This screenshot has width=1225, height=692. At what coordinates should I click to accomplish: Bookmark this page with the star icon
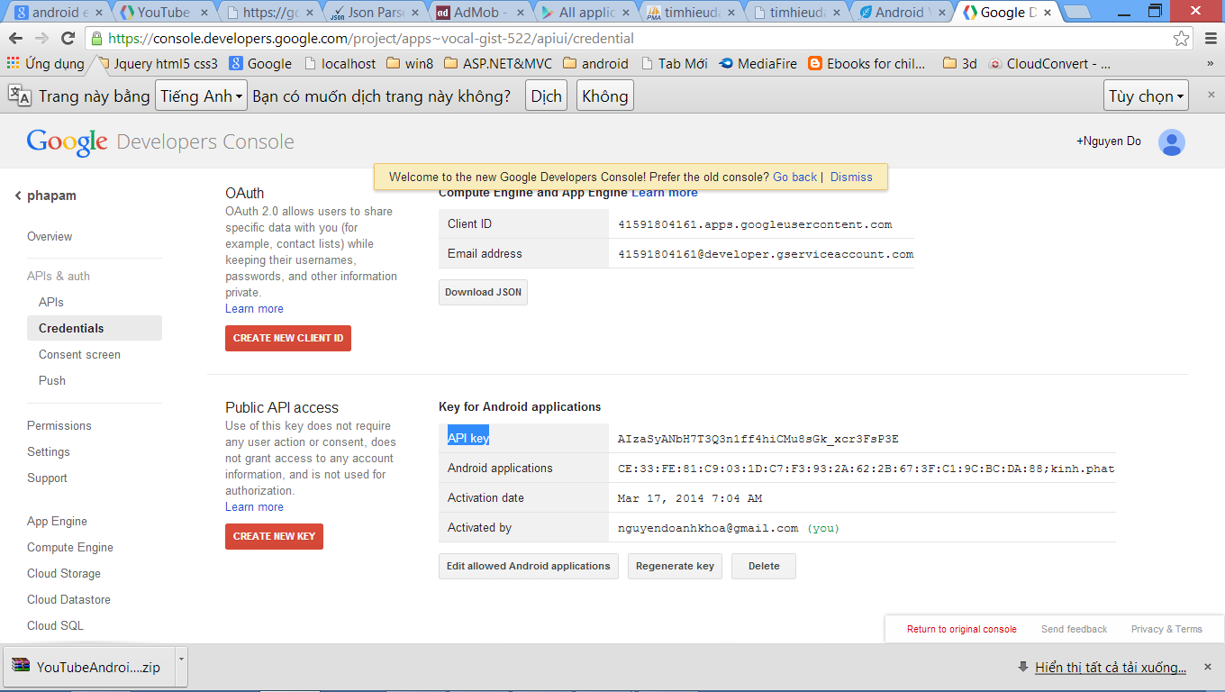(1181, 39)
